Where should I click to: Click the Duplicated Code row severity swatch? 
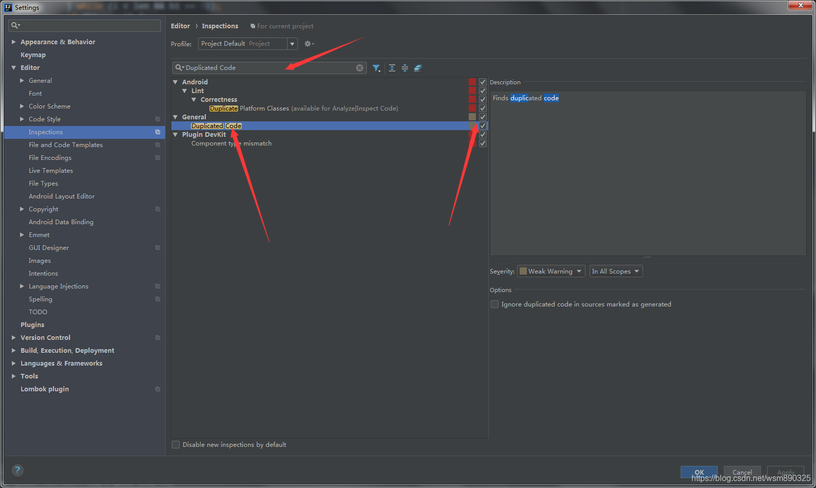point(472,125)
